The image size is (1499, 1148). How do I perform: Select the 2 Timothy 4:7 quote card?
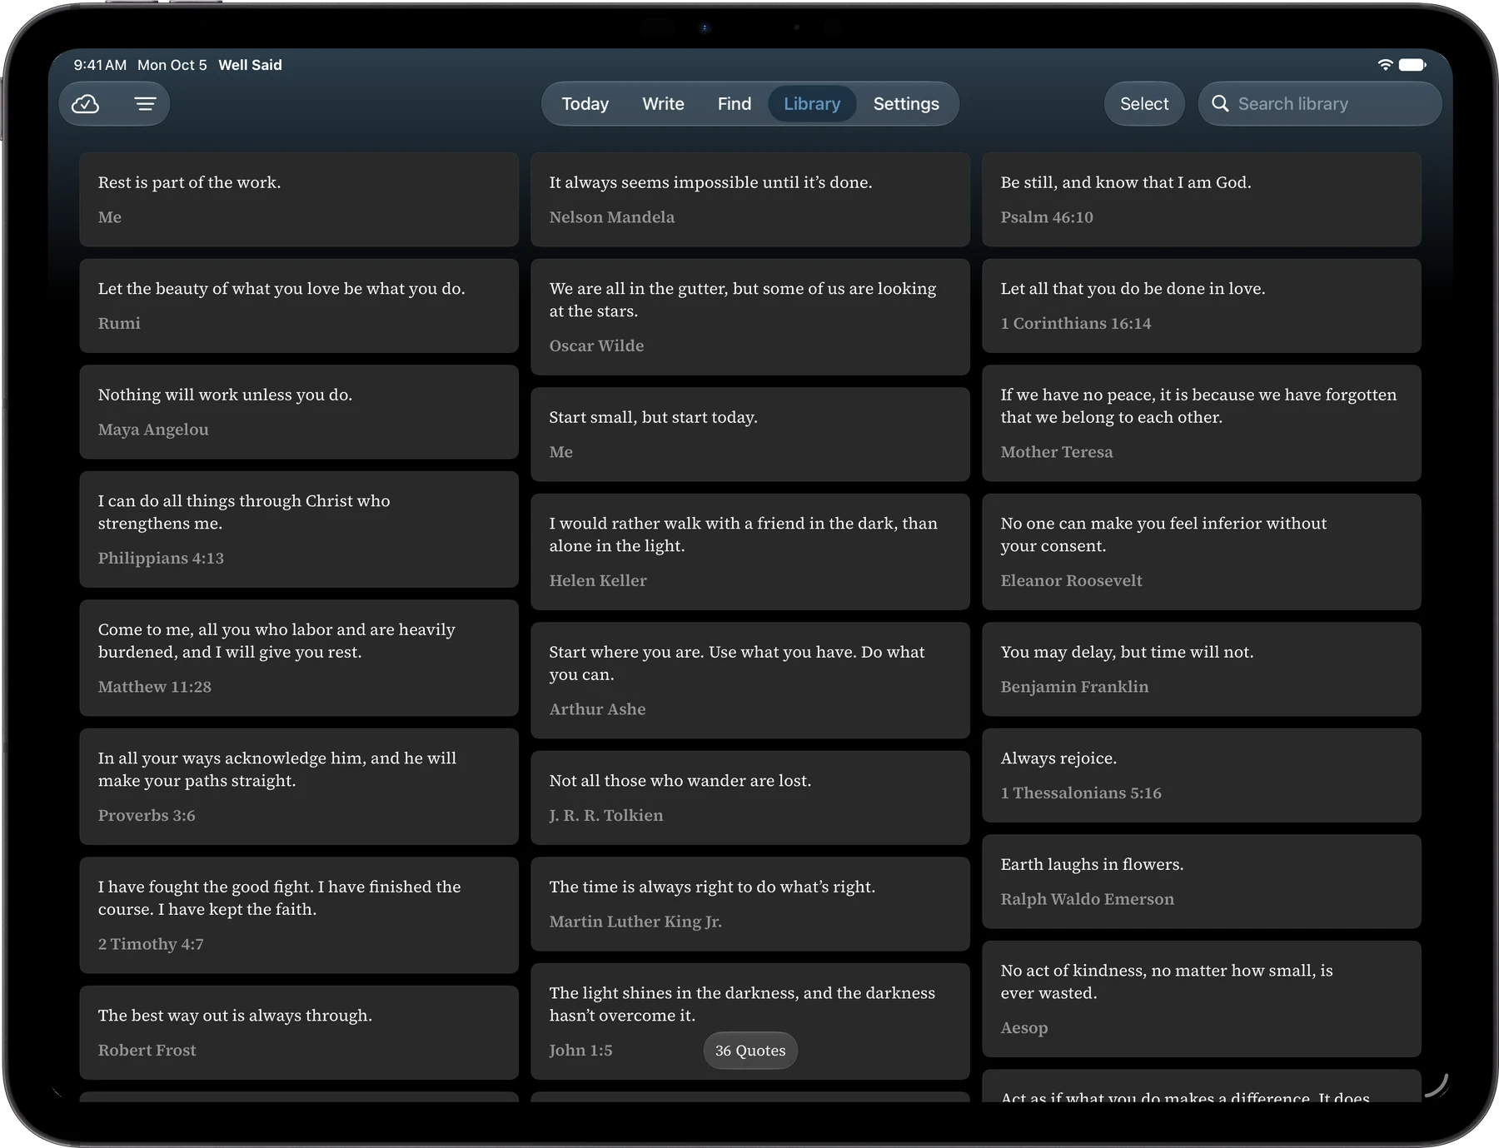pyautogui.click(x=299, y=915)
